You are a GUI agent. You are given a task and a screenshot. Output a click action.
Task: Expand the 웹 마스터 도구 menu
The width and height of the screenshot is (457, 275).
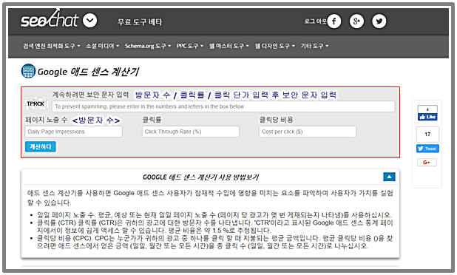(228, 46)
